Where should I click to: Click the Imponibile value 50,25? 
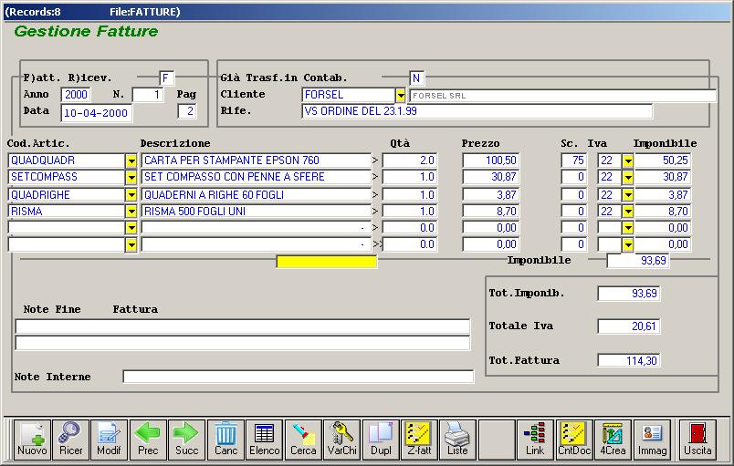click(663, 161)
